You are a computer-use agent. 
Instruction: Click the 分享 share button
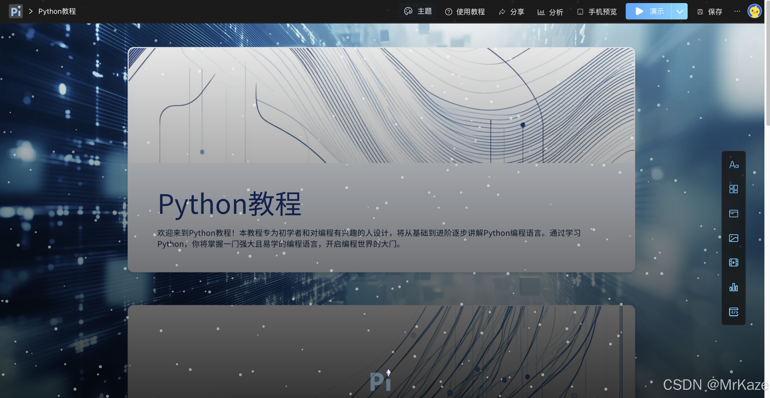(511, 12)
